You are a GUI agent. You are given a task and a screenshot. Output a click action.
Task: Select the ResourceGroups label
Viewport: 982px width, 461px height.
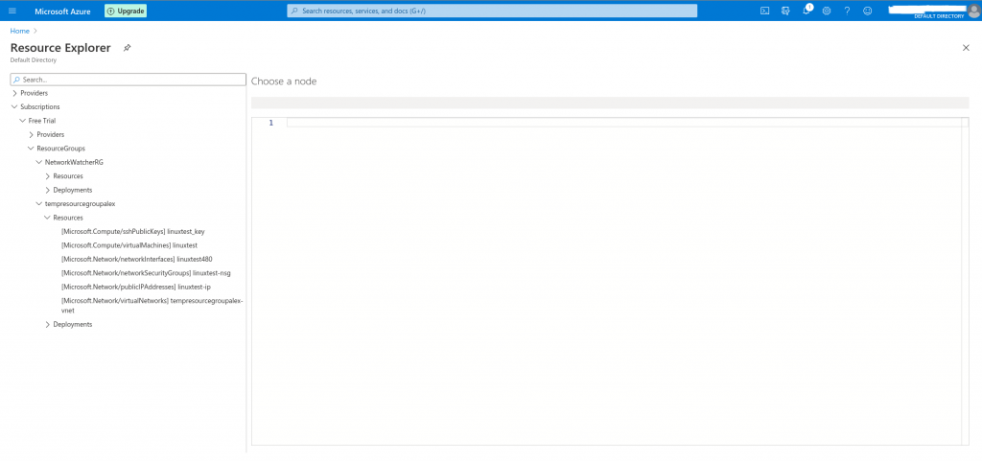tap(60, 149)
